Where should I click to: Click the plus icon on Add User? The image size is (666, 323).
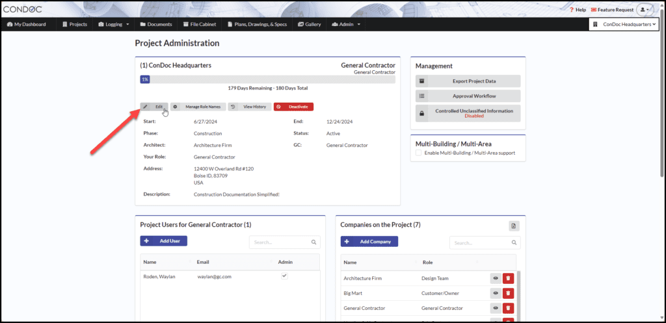(146, 240)
